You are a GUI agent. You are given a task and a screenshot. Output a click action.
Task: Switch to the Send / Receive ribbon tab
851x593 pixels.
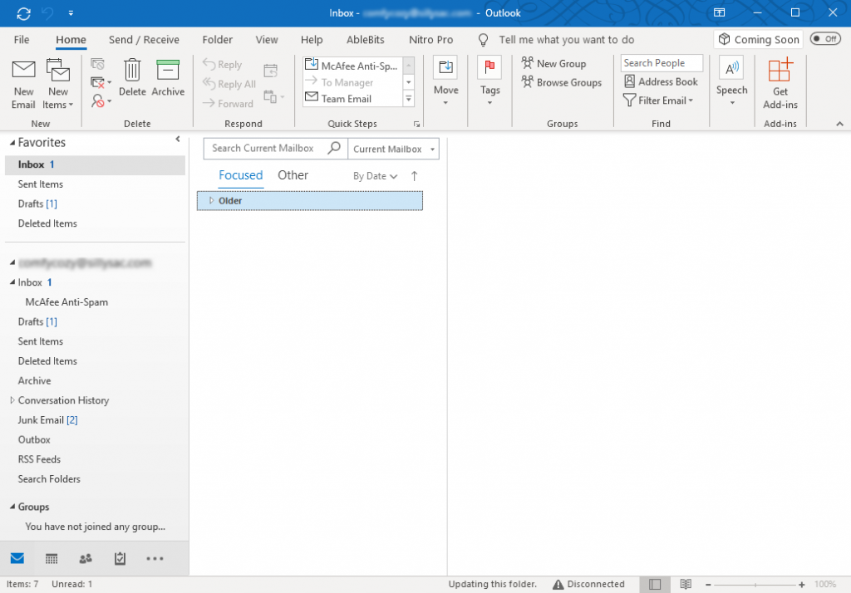pos(143,39)
